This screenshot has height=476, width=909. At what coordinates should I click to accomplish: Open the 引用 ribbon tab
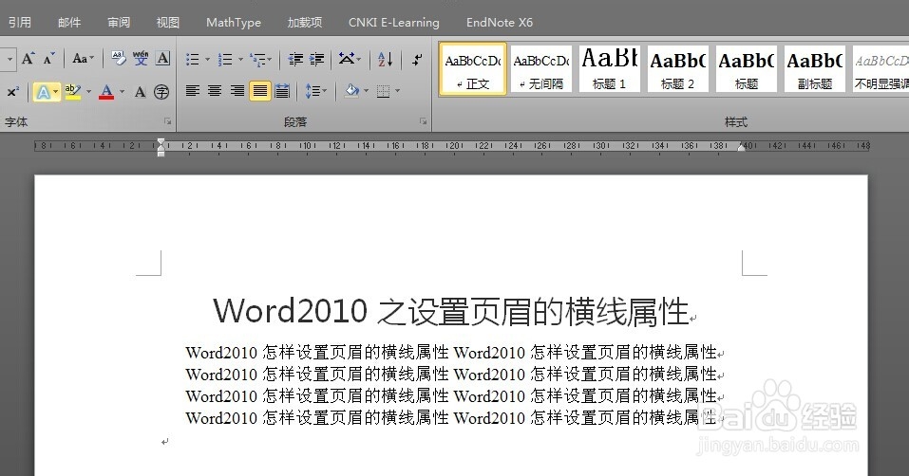(x=20, y=23)
